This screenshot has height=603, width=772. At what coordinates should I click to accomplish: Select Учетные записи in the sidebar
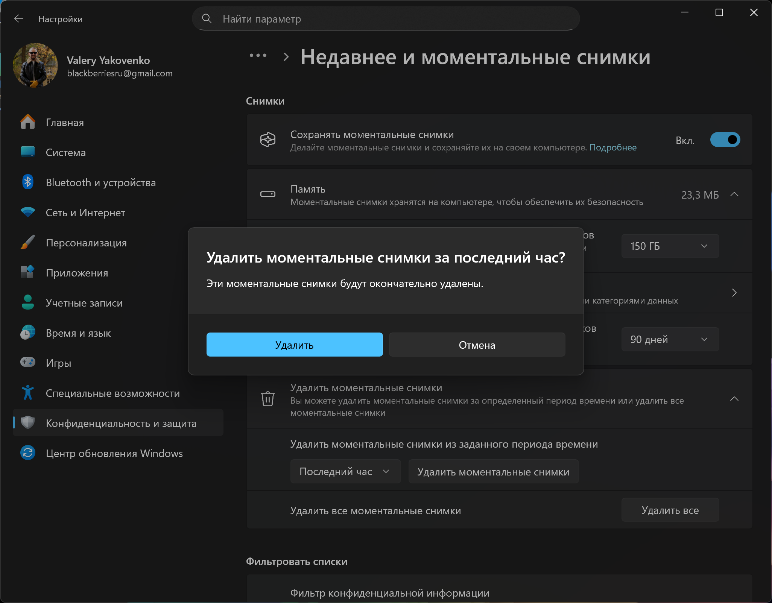point(84,303)
